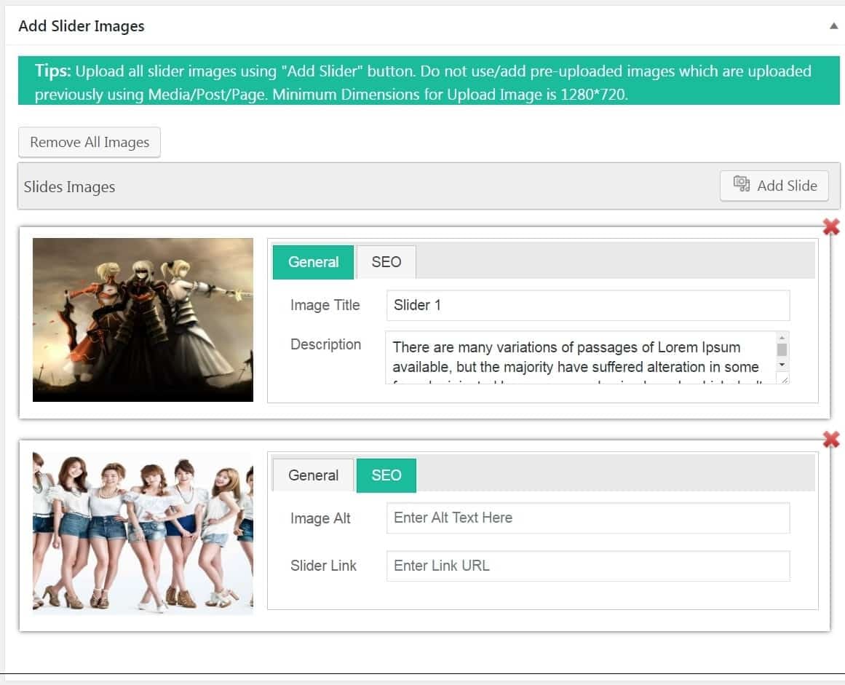Click the Description label

(x=325, y=345)
